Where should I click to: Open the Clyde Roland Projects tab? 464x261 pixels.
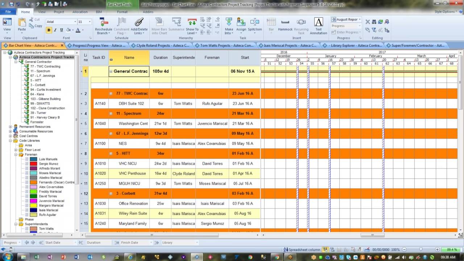[x=161, y=46]
